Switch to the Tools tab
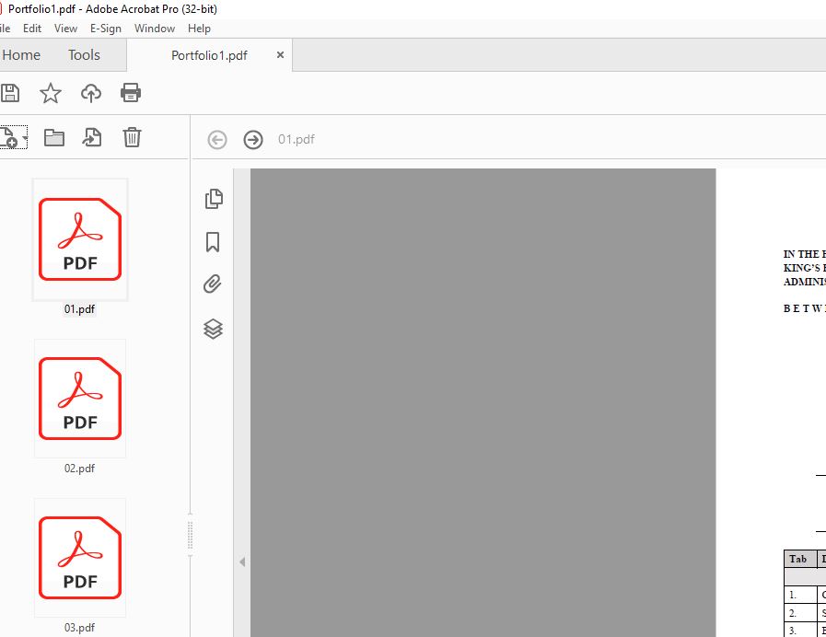Screen dimensions: 826x637 pyautogui.click(x=83, y=55)
